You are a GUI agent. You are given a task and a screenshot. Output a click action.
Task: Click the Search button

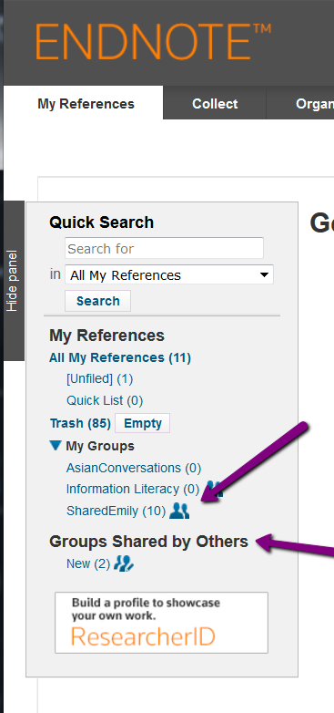(x=98, y=301)
